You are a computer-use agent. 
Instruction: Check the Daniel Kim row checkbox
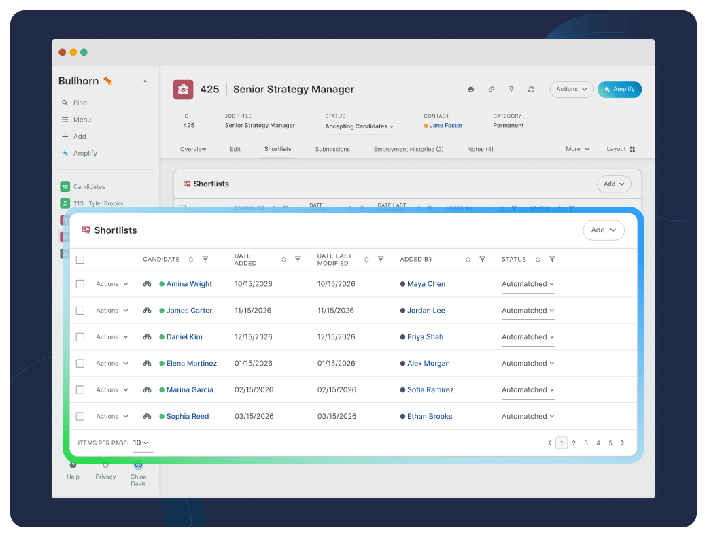80,337
